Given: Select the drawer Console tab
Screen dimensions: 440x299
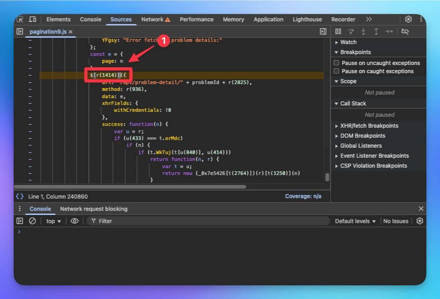Looking at the screenshot, I should [x=40, y=209].
